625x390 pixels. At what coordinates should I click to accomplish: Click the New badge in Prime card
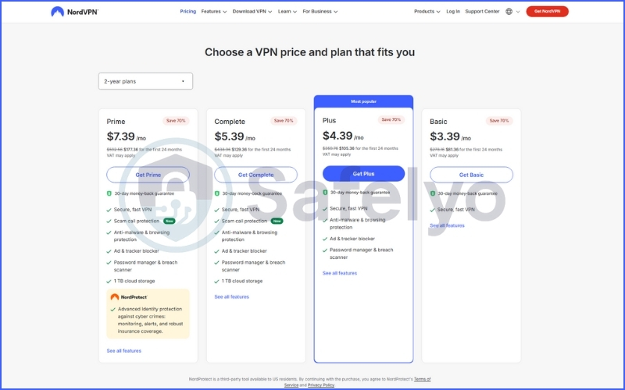click(170, 221)
